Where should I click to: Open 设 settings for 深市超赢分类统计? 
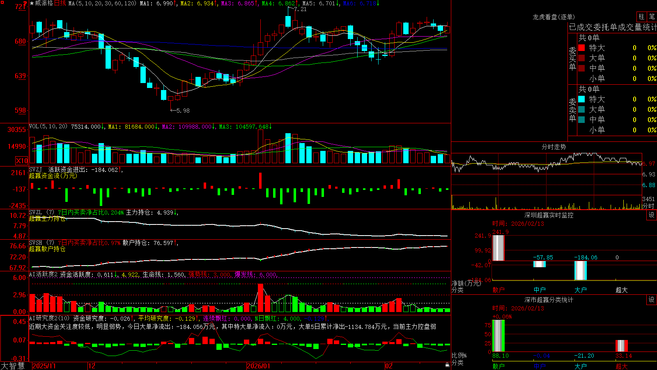pos(652,300)
